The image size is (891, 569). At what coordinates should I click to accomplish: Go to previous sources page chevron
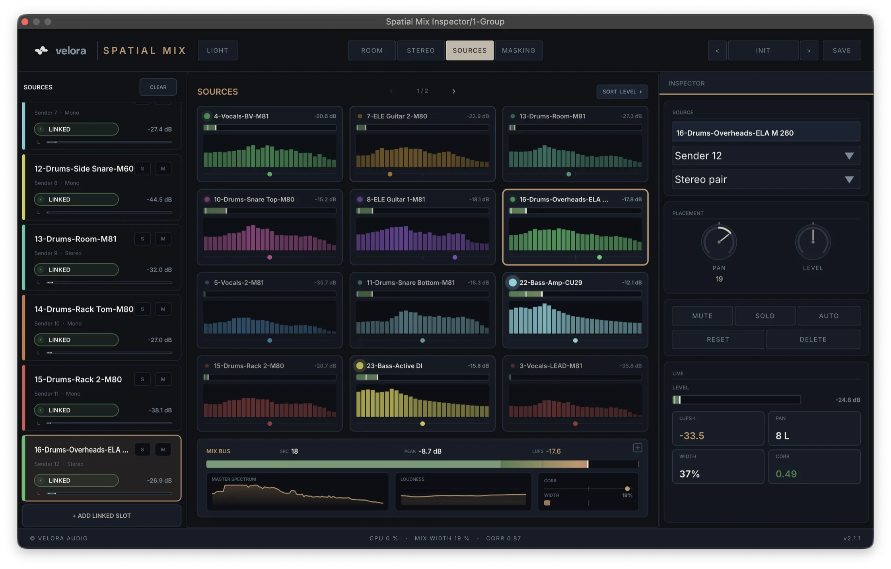coord(391,91)
